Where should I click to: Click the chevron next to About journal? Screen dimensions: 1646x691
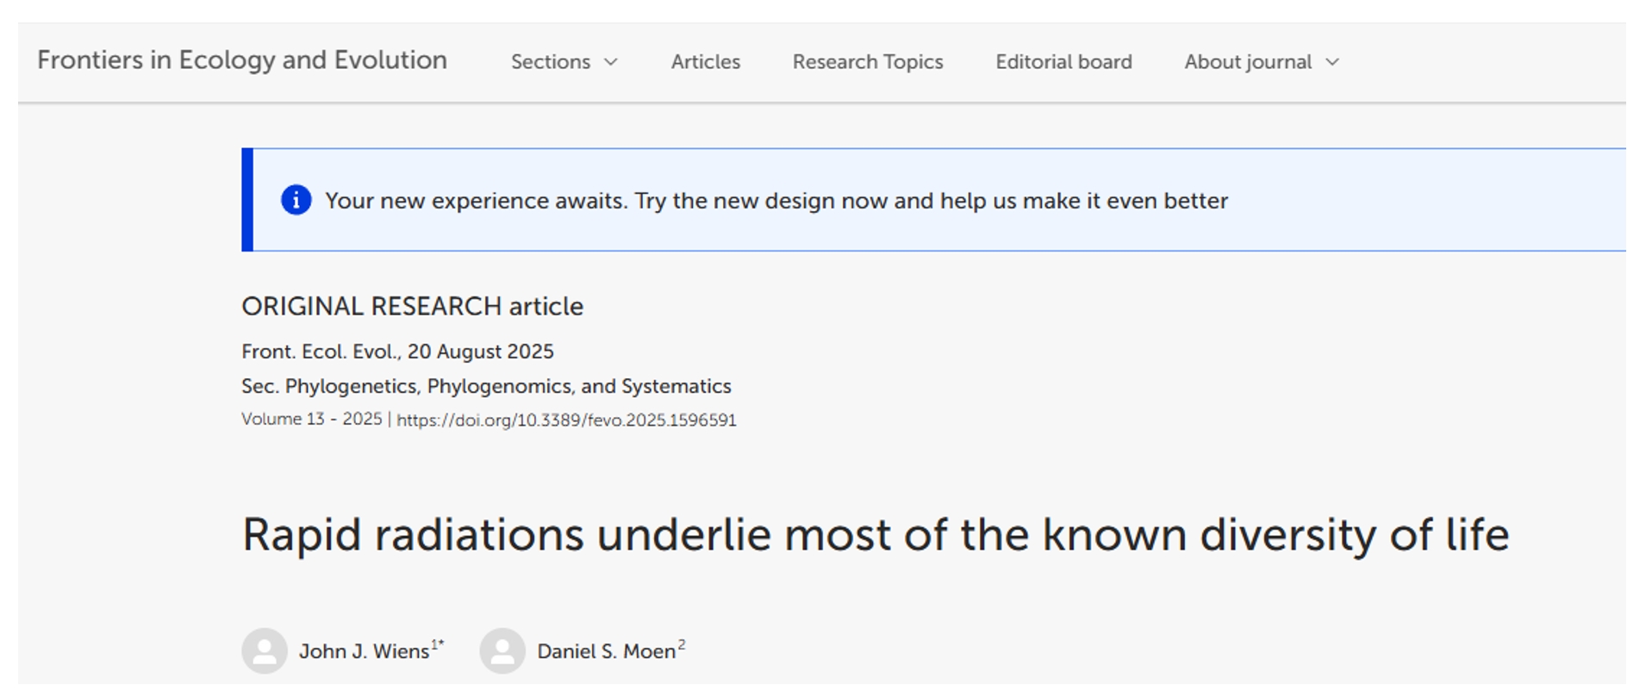pyautogui.click(x=1332, y=62)
